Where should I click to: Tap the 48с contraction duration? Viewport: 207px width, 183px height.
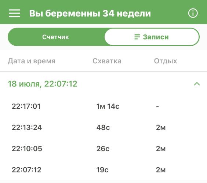click(103, 127)
